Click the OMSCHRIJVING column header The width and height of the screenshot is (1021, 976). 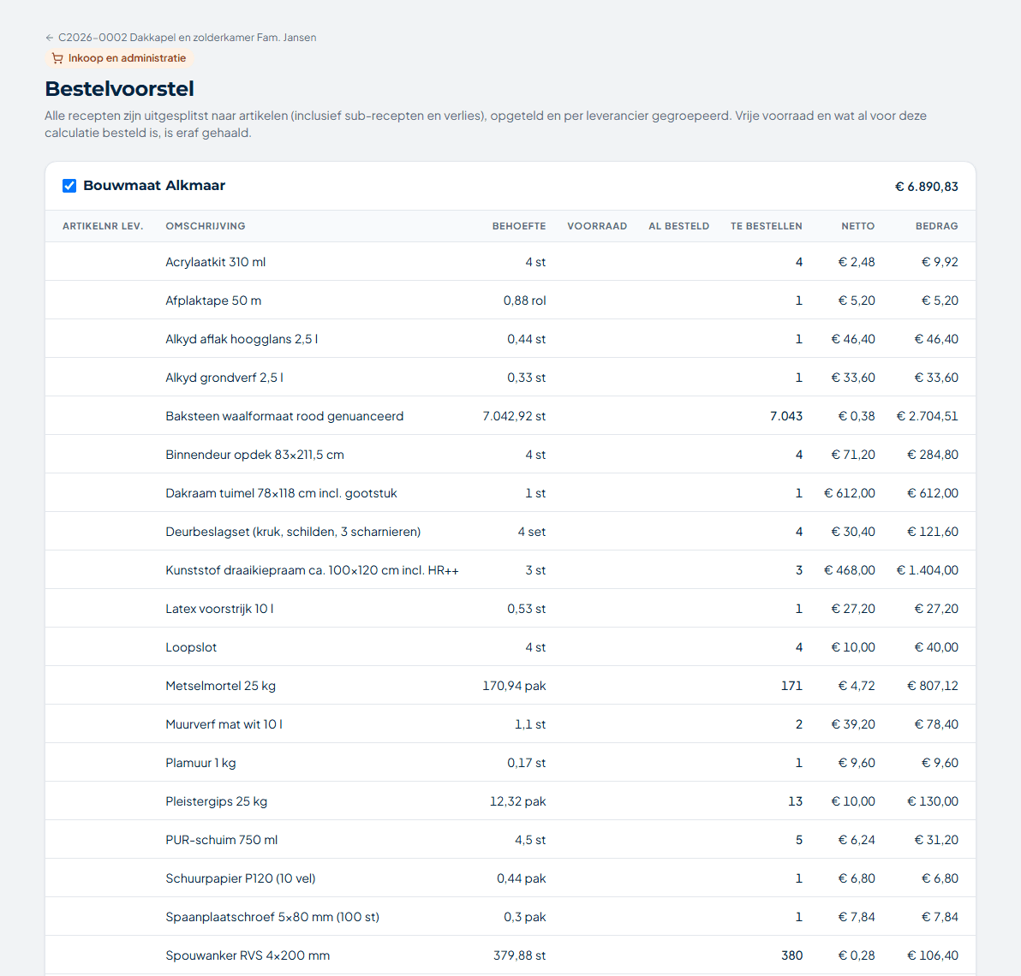(x=206, y=226)
